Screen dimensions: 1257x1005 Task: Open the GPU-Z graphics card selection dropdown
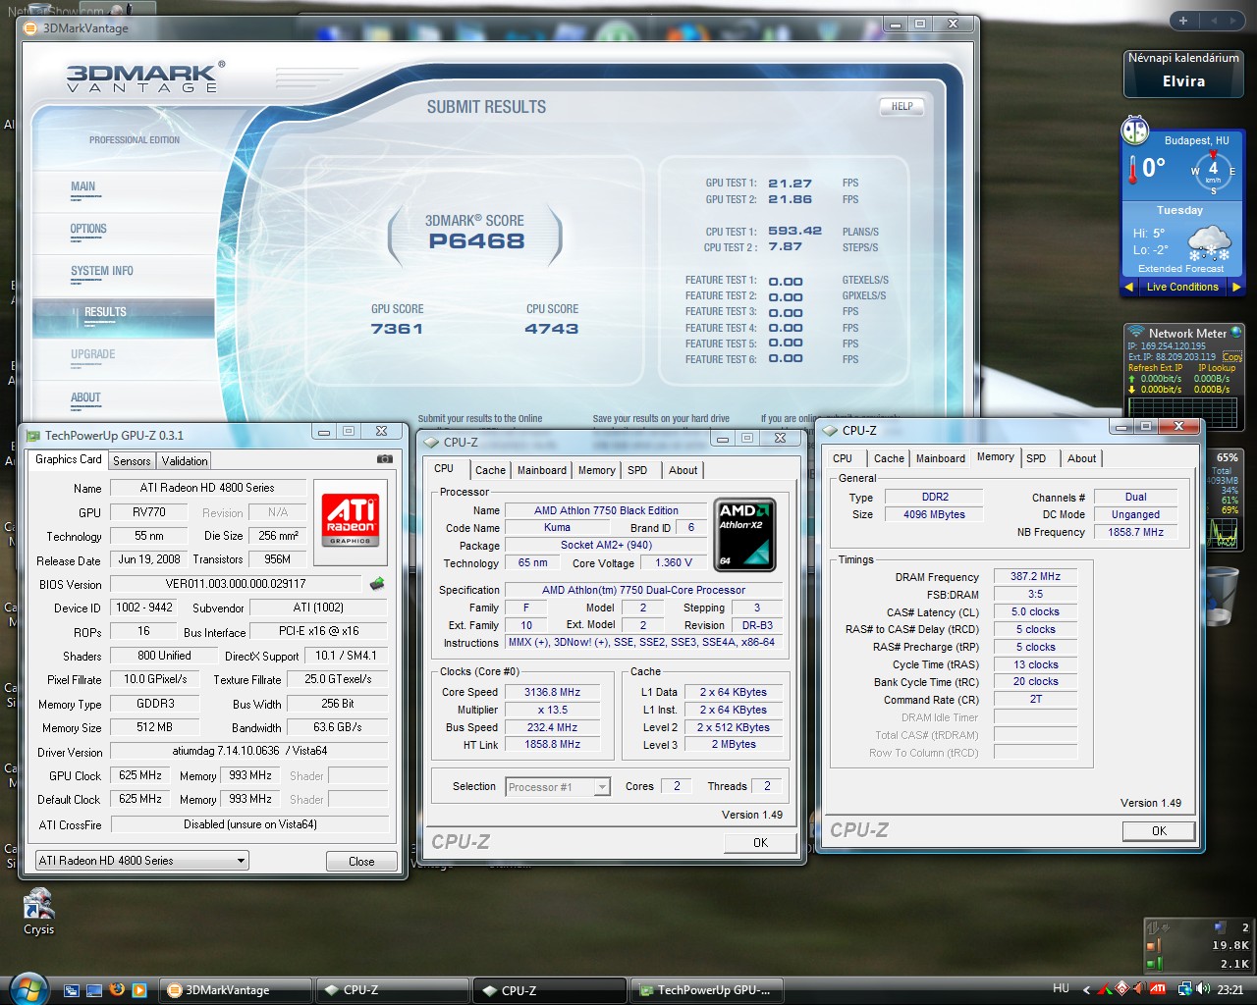[142, 861]
